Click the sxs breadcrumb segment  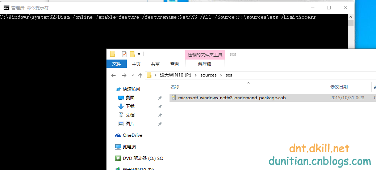(x=229, y=75)
